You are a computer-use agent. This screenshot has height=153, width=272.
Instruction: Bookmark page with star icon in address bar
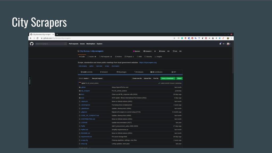tap(174, 38)
